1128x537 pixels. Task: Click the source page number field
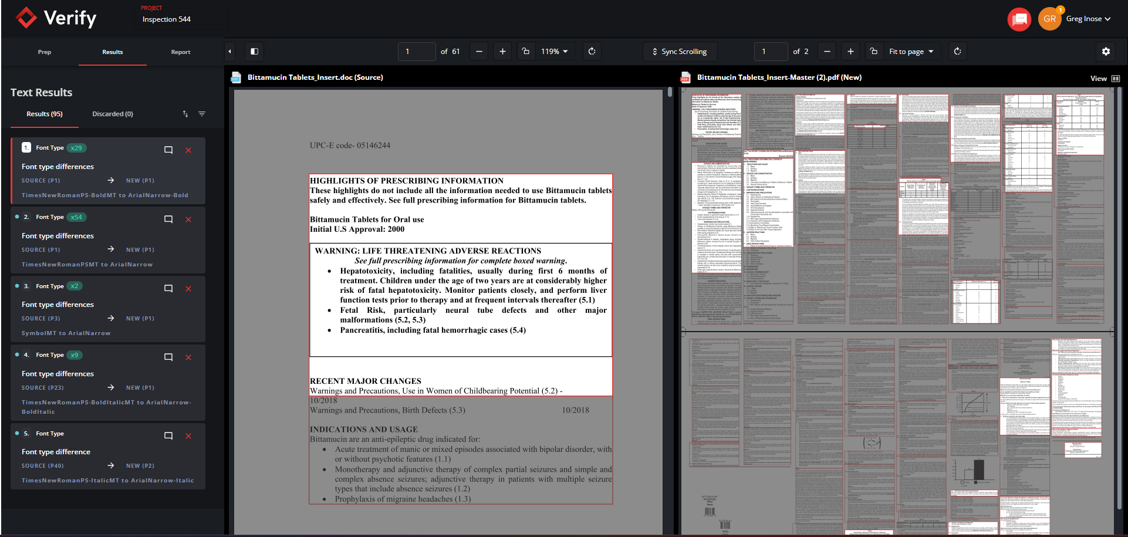pyautogui.click(x=417, y=52)
